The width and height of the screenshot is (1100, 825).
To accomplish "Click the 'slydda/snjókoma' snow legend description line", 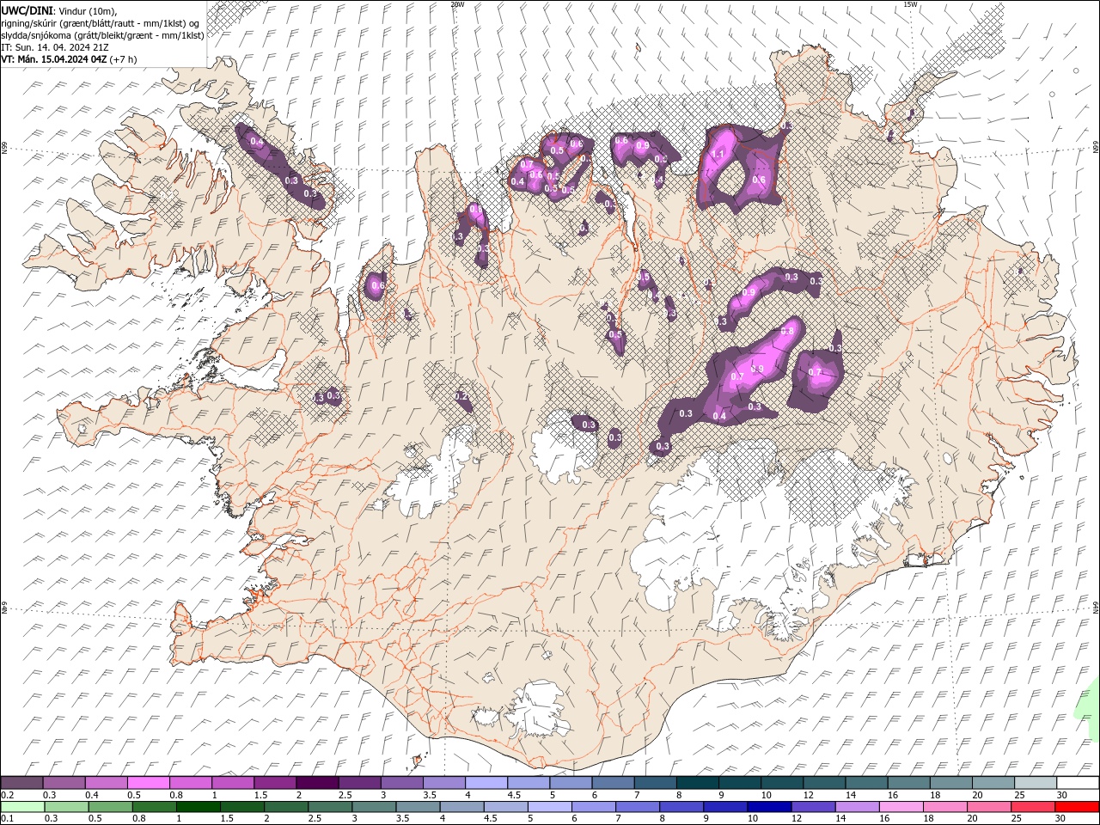I will coord(102,35).
